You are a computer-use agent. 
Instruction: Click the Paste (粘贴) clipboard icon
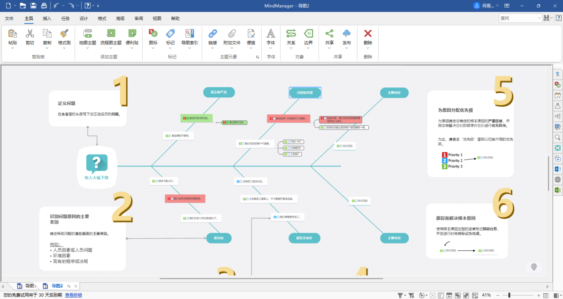13,33
